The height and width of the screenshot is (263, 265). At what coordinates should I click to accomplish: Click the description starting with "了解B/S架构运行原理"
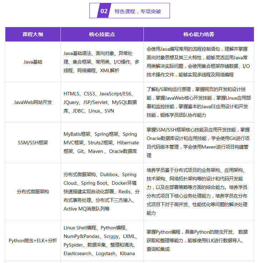pos(198,102)
